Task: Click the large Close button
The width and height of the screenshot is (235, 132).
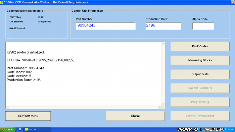Action: coord(135,116)
